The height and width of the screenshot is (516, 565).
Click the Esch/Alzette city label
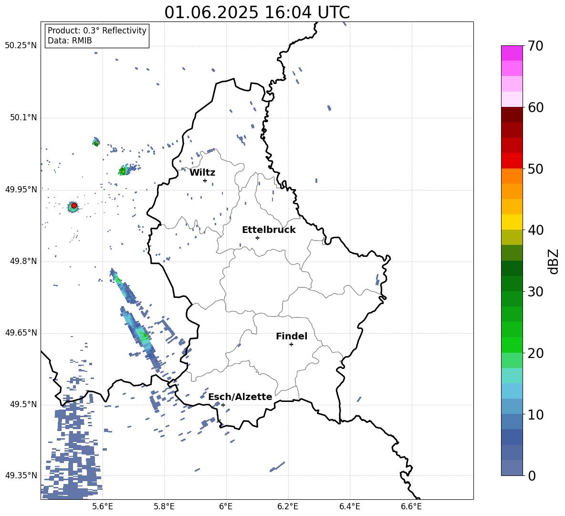click(241, 397)
